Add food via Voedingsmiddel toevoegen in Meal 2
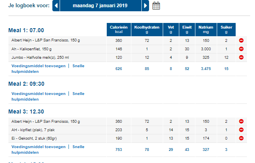This screenshot has width=255, height=163. point(38,93)
